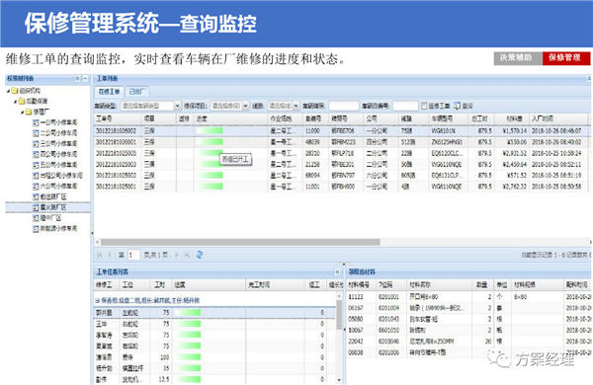Switch to the 已出厂 tab

137,92
